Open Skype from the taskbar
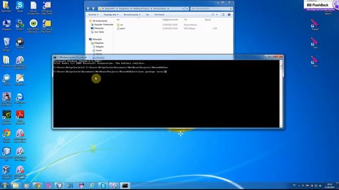This screenshot has width=339, height=190. click(x=103, y=185)
